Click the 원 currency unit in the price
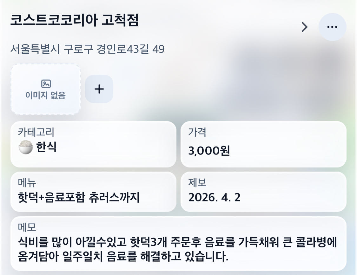Viewport: 357px width, 275px height. 224,151
